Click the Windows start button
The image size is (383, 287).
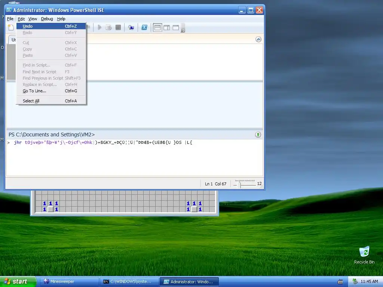point(18,281)
